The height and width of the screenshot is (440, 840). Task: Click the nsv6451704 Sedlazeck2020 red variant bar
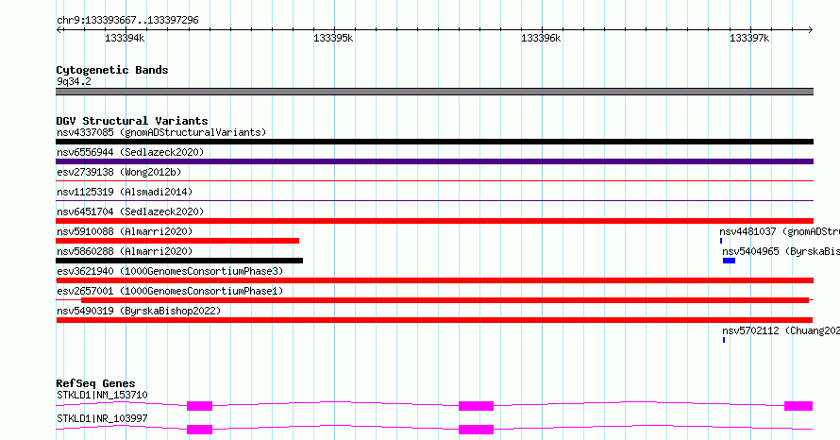pyautogui.click(x=434, y=221)
